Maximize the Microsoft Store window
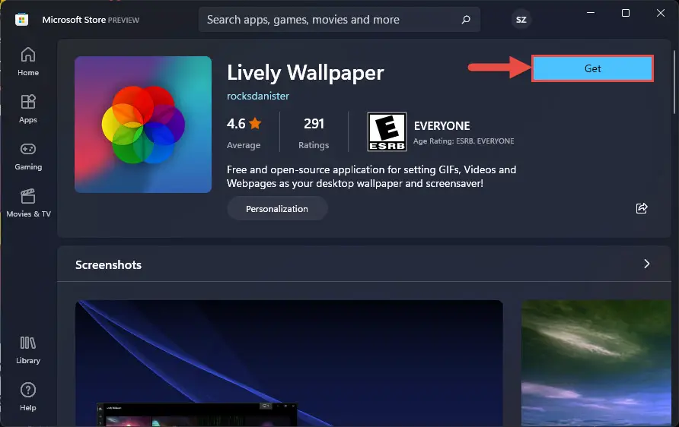679x427 pixels. pos(626,13)
